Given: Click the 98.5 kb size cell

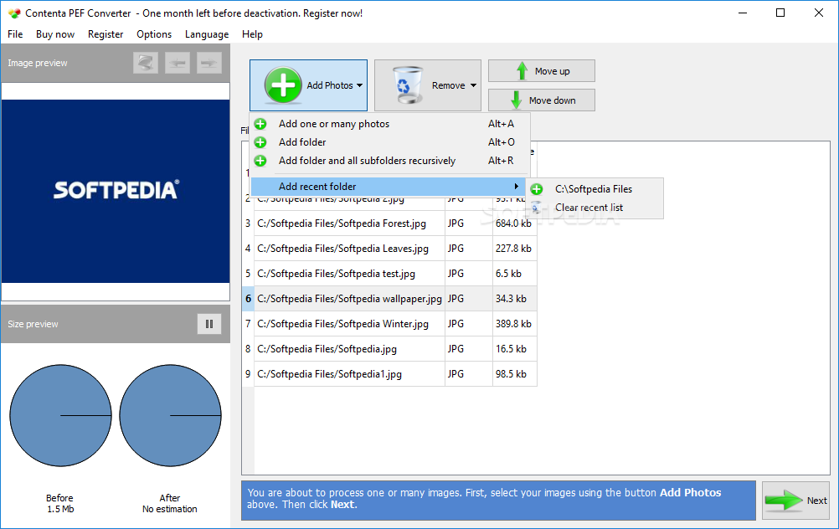Looking at the screenshot, I should click(514, 374).
